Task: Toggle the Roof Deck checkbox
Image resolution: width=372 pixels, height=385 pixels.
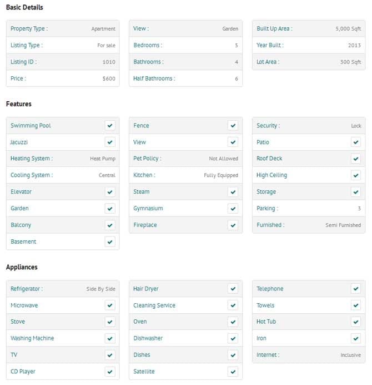Action: coord(356,159)
